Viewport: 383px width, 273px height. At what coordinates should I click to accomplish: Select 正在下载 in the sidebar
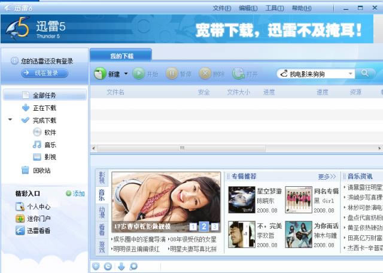[44, 108]
